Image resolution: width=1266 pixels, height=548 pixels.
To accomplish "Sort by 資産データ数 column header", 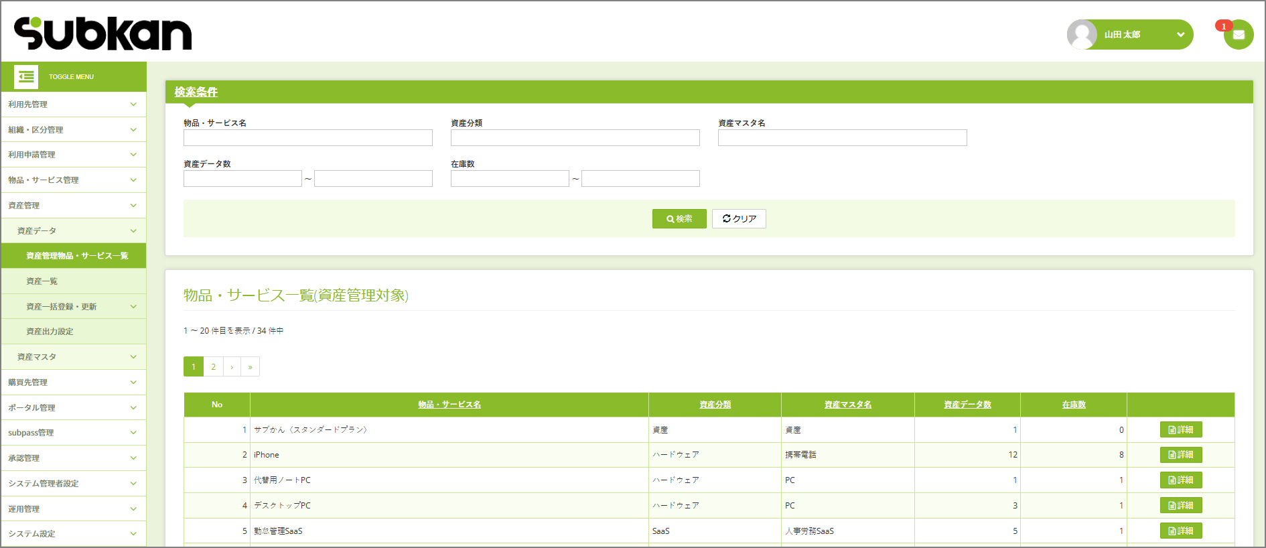I will [967, 405].
